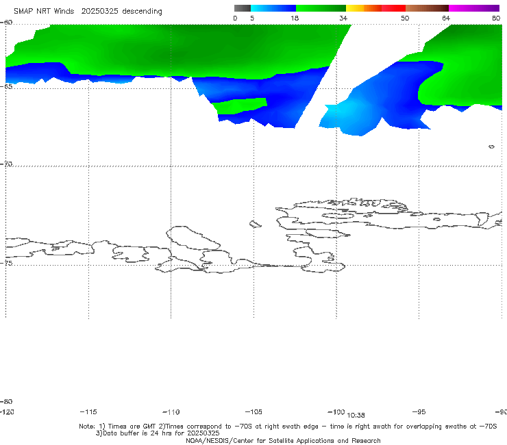The image size is (507, 445).
Task: Click the title text 'SMAP NRT Winds 20250325 descending'
Action: (x=88, y=12)
